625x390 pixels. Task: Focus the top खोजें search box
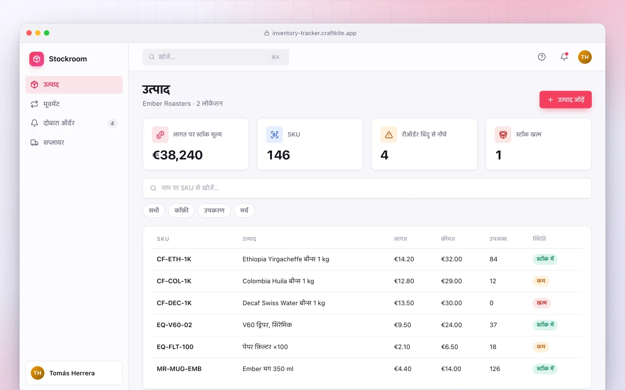pyautogui.click(x=216, y=57)
